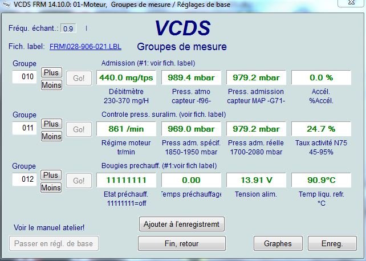Select the 979.2 mbar Press. admission value
Screen dimensions: 366x261
256,78
